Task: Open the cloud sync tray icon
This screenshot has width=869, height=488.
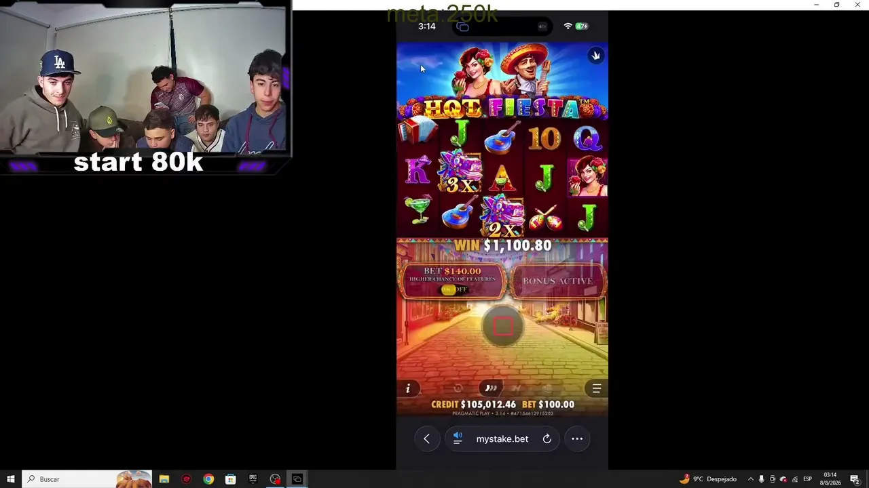Action: pos(783,479)
